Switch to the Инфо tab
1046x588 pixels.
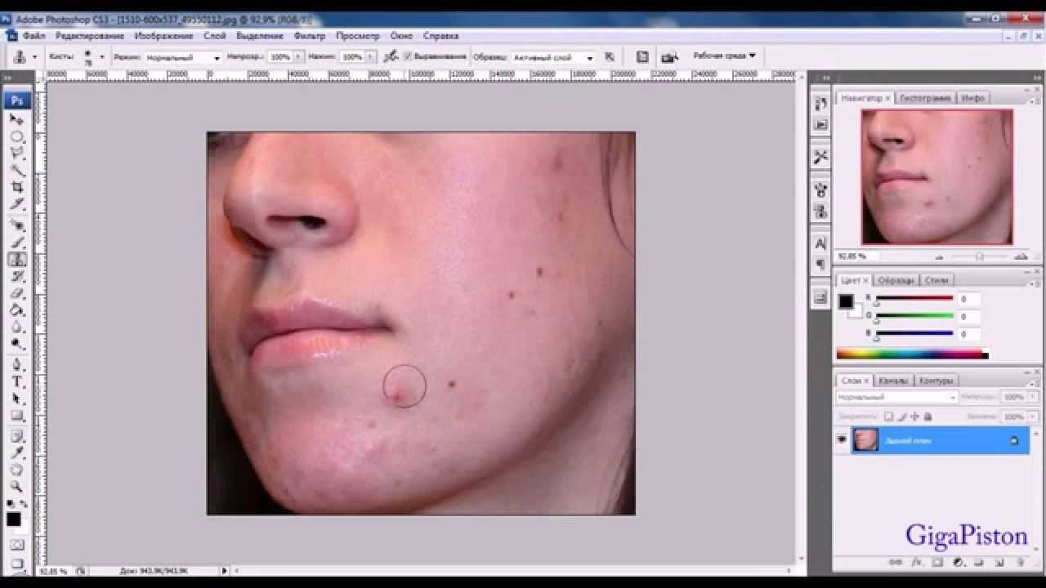tap(972, 98)
